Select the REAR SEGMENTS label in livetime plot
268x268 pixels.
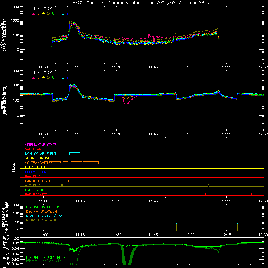(44, 261)
